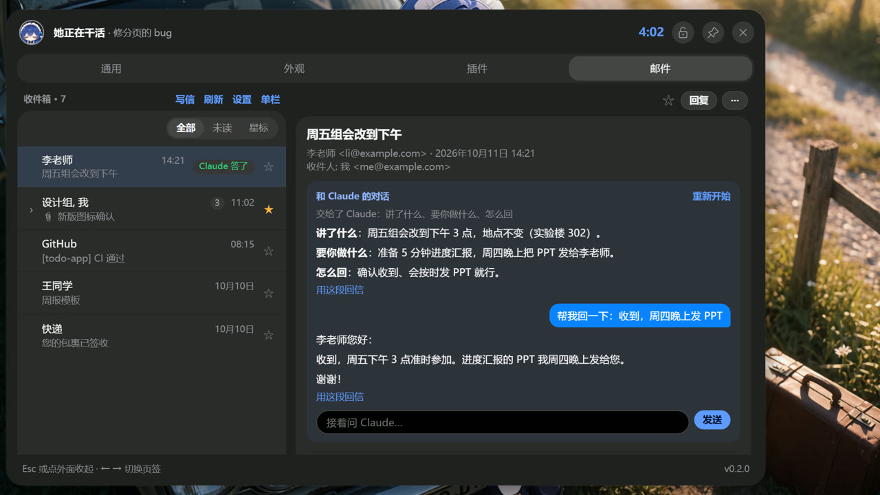Switch layout with 单栏 link
This screenshot has height=495, width=880.
click(270, 100)
